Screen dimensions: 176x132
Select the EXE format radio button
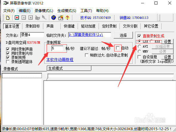pos(151,41)
